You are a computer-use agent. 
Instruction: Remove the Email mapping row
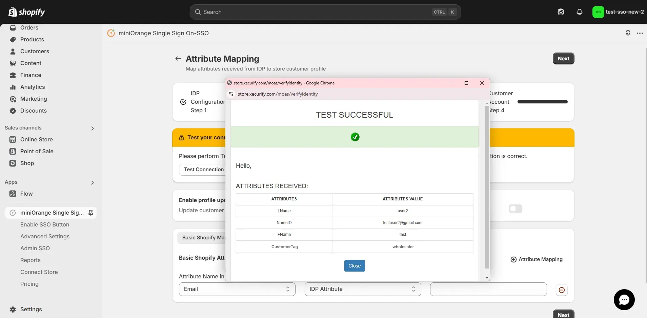click(562, 290)
